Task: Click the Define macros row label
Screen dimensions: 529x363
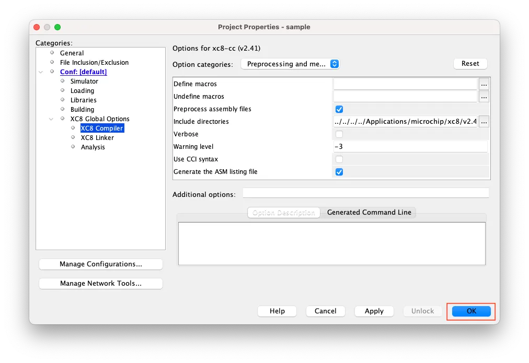Action: pos(195,84)
